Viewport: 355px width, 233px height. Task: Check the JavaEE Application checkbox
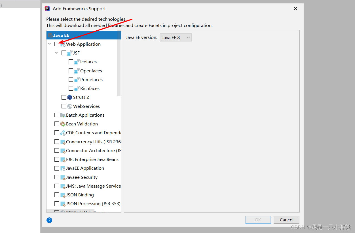click(x=57, y=168)
